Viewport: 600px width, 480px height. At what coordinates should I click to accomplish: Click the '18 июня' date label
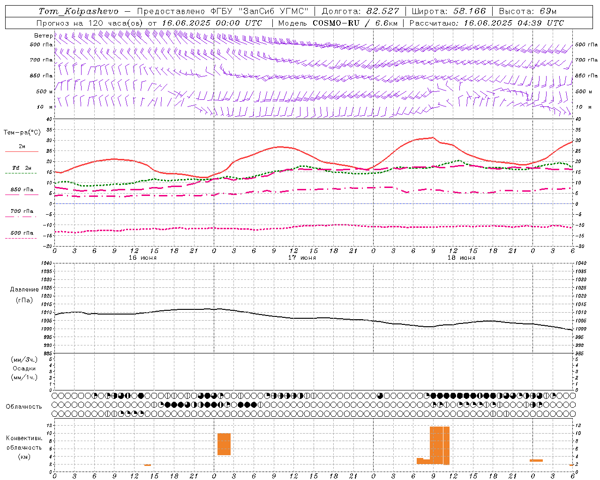pos(461,258)
